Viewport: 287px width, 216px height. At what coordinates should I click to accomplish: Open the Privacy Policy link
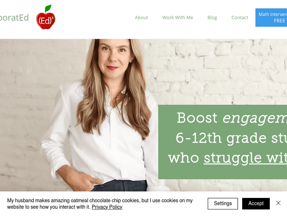click(107, 207)
